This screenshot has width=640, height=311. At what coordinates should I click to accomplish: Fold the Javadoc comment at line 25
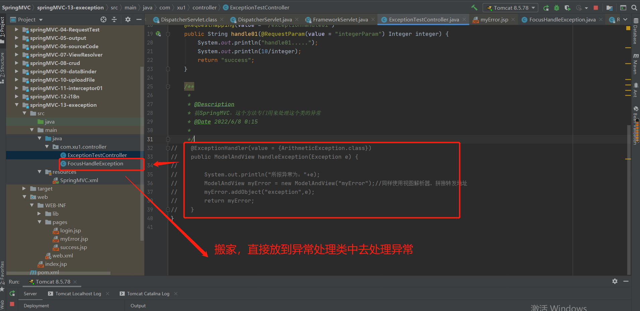(x=168, y=87)
